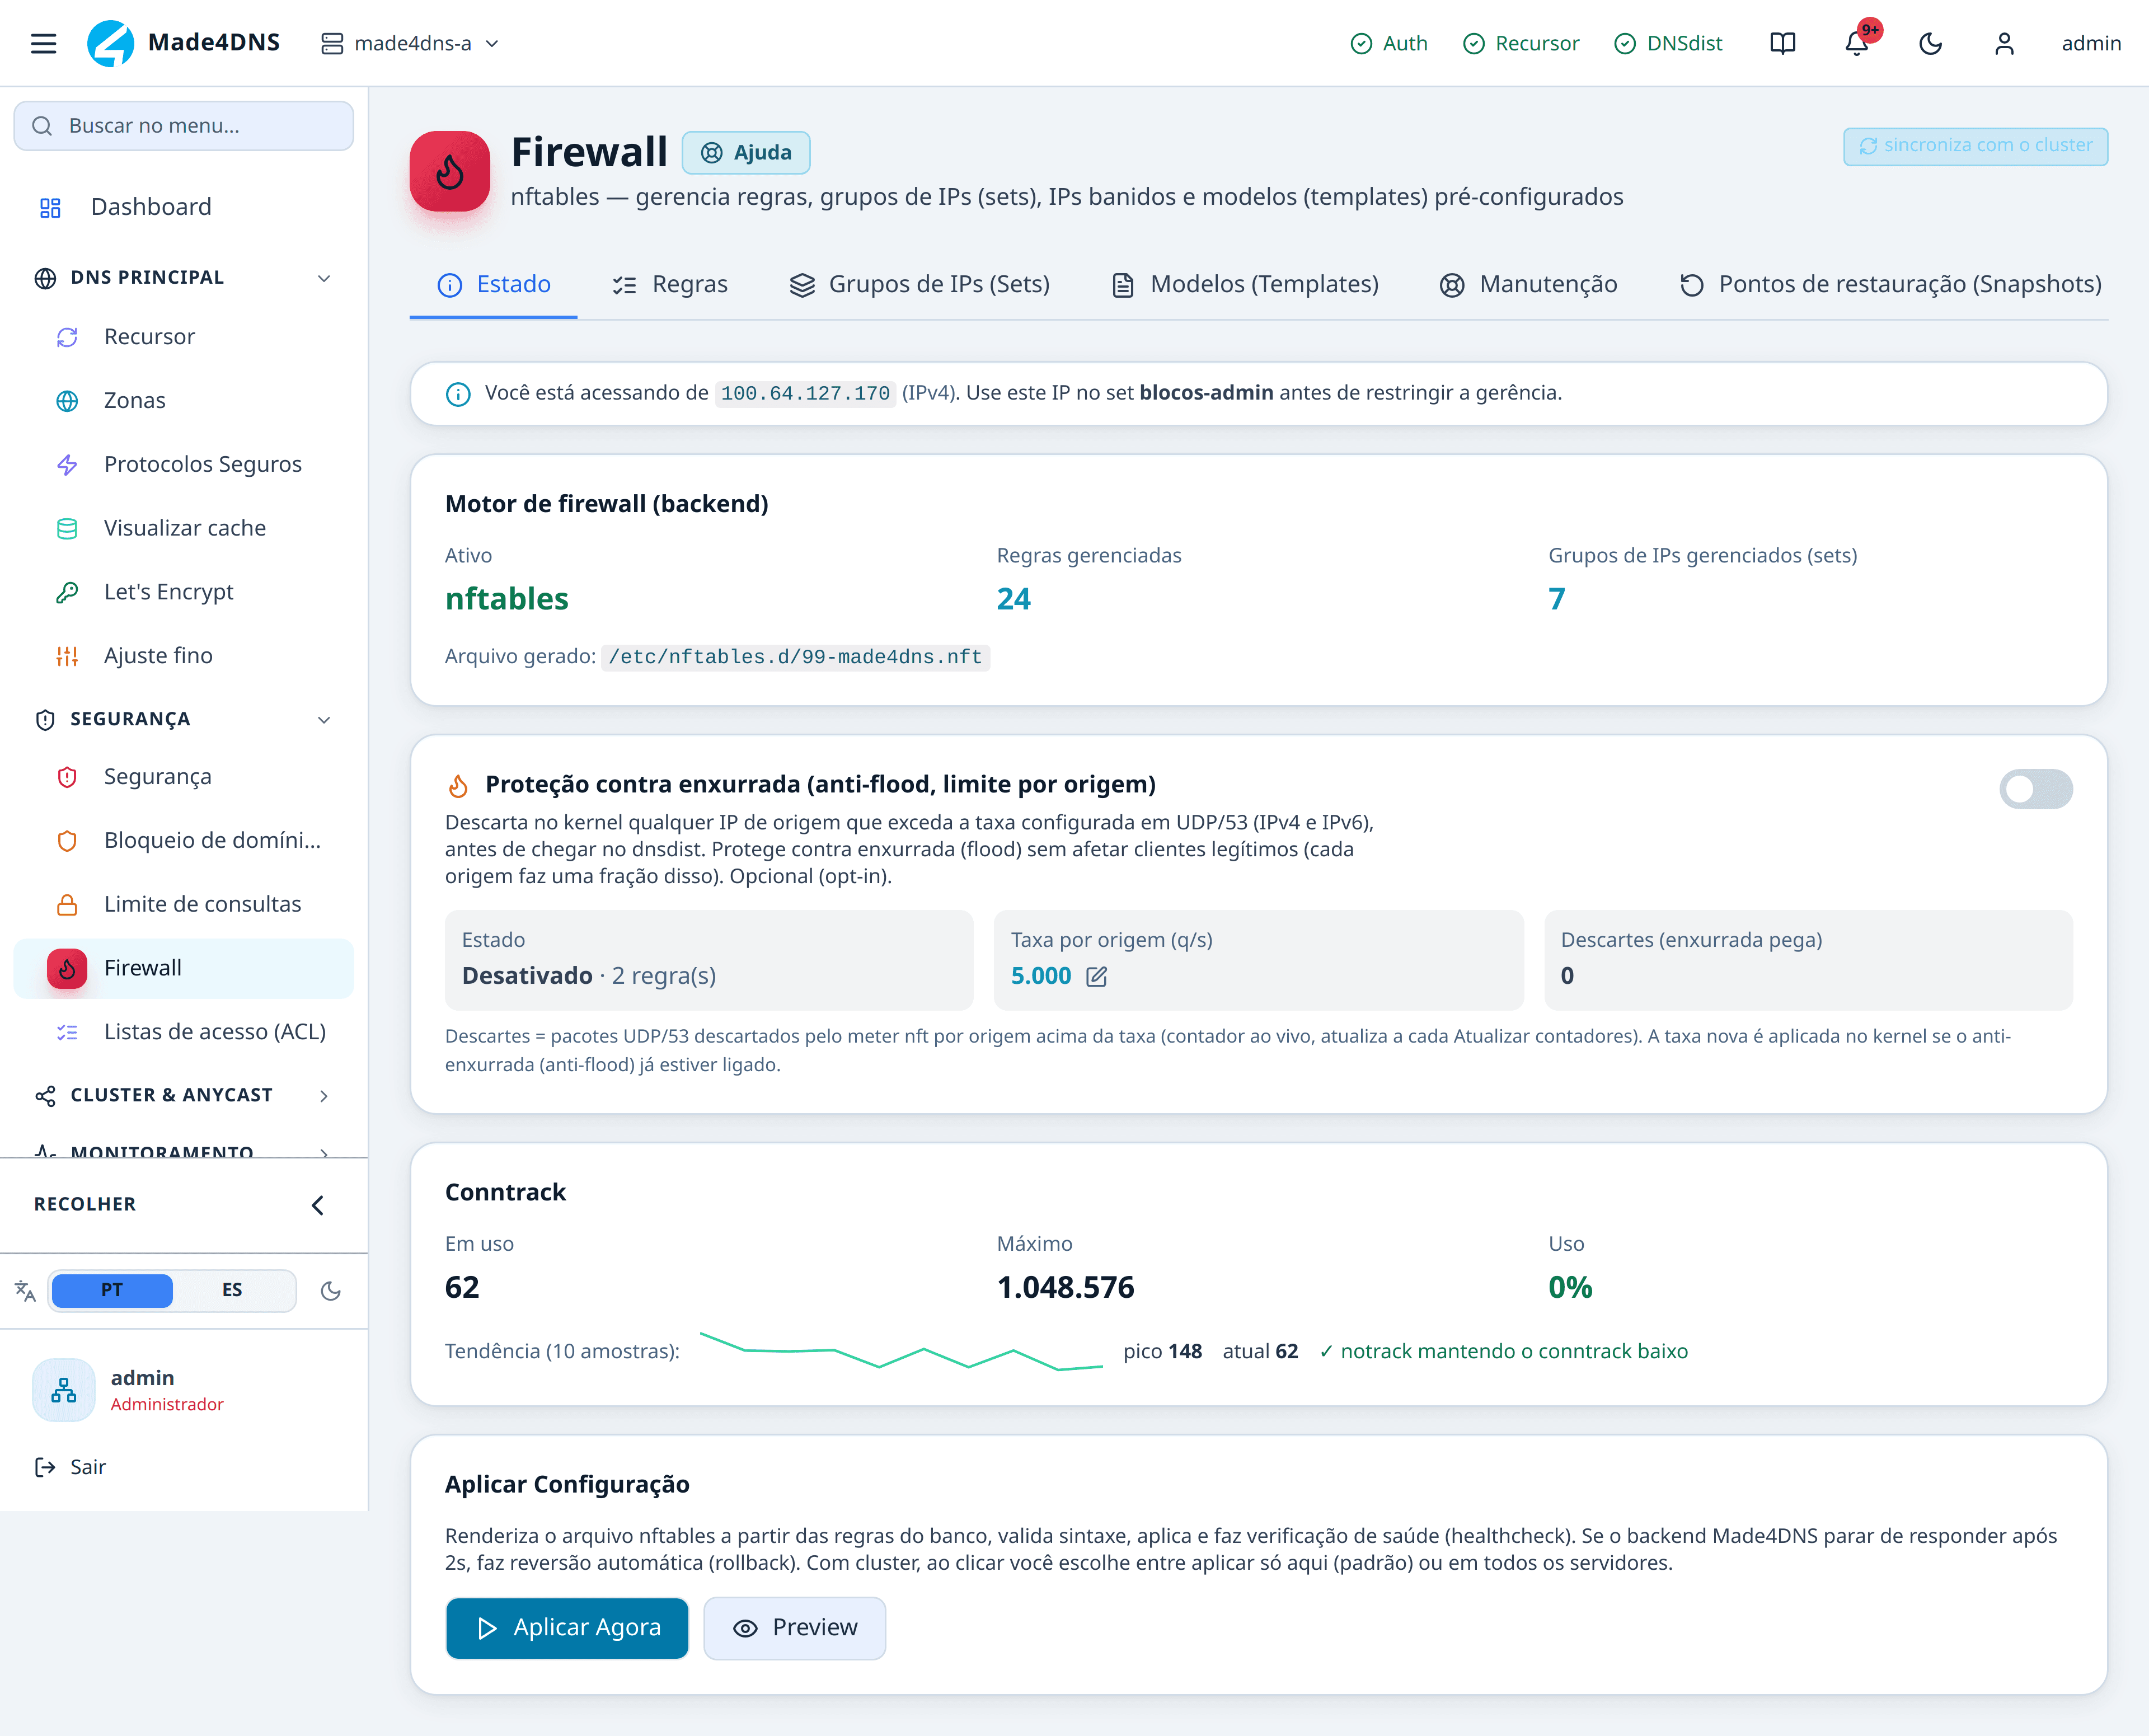Click the Ajuda help button
The image size is (2149, 1736).
(x=746, y=153)
